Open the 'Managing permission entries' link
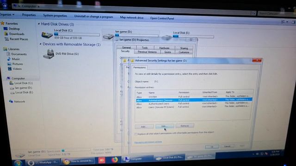 (148, 142)
